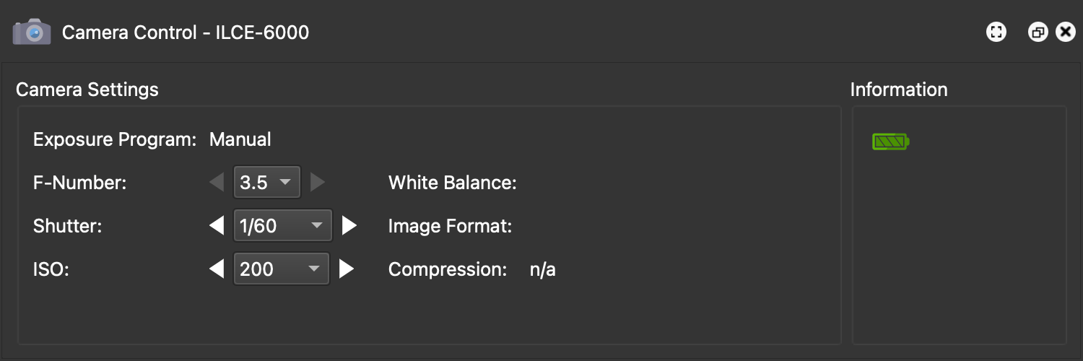Raise the ISO with the right arrow
1083x361 pixels.
(347, 269)
